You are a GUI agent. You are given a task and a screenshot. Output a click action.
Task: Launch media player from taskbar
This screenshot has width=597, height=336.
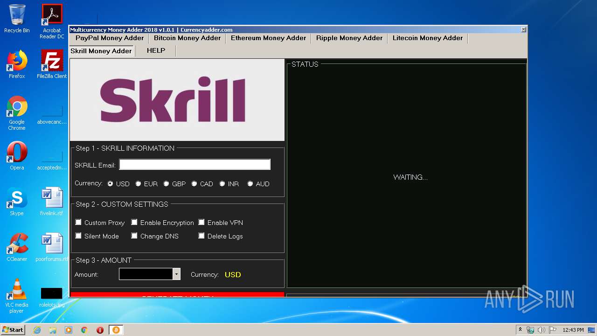(69, 330)
